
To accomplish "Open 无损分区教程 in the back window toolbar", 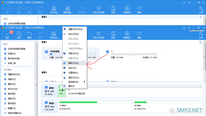I will (98, 10).
